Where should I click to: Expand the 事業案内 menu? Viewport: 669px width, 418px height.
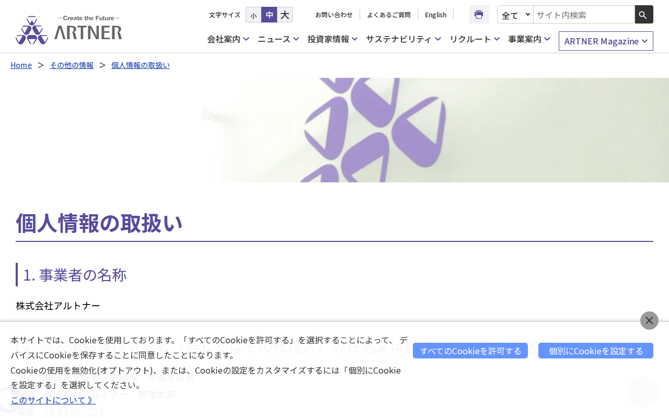pos(529,39)
